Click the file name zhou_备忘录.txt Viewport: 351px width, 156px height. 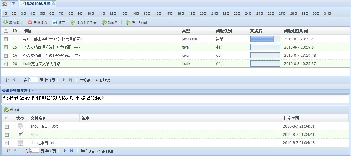(x=44, y=126)
